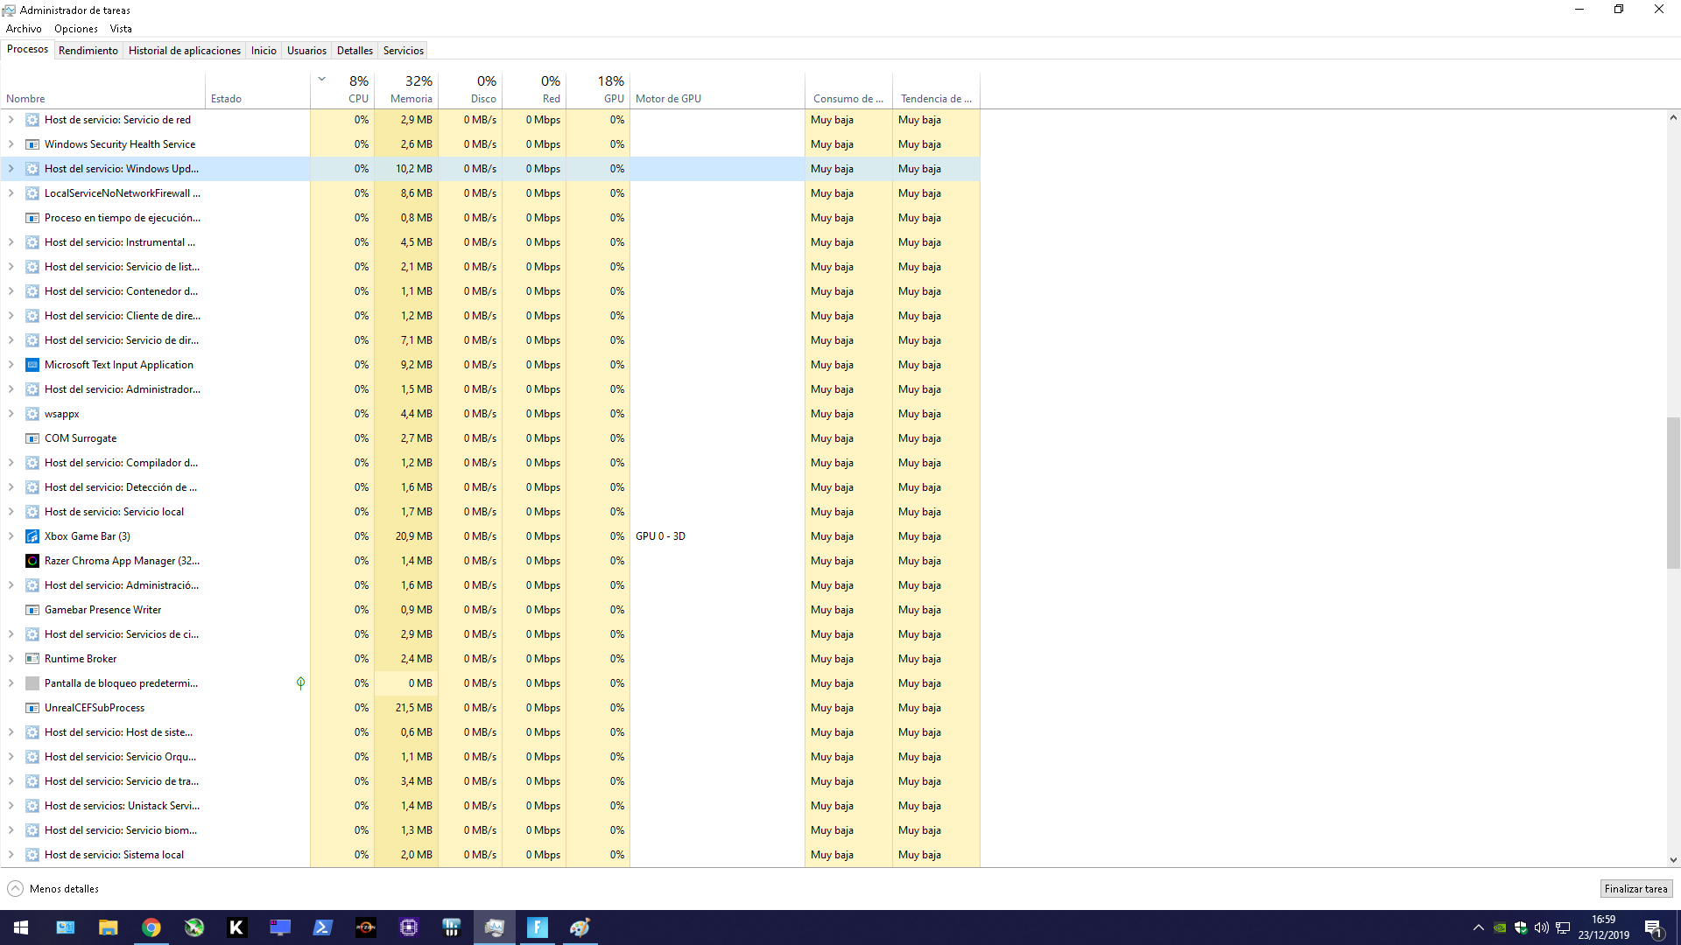1681x945 pixels.
Task: Expand Pantalla de bloqueo predetermi... row
Action: (x=11, y=683)
